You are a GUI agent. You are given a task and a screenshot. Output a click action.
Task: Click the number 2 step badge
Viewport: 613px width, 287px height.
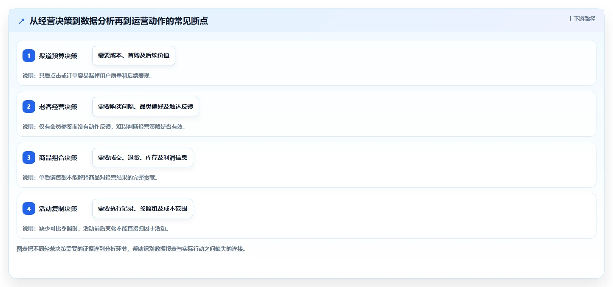(x=29, y=107)
